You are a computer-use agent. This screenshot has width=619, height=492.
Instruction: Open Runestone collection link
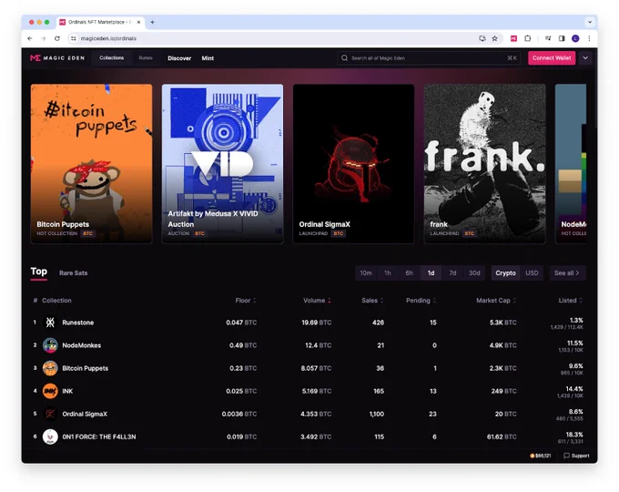click(x=77, y=323)
